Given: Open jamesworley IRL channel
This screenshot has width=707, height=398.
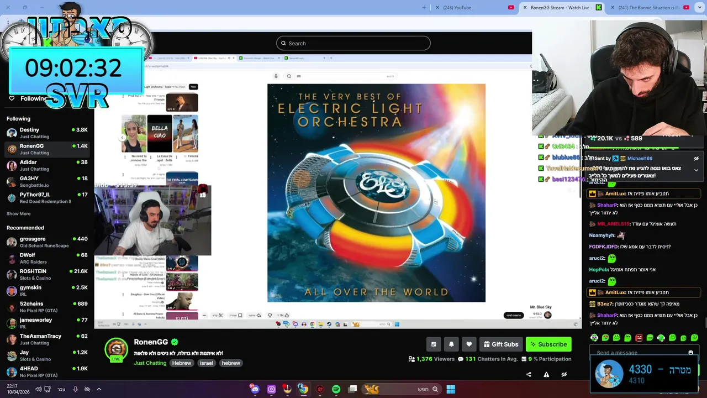Looking at the screenshot, I should tap(47, 323).
